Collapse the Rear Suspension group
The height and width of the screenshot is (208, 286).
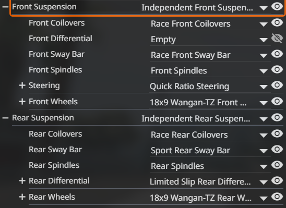tap(5, 118)
